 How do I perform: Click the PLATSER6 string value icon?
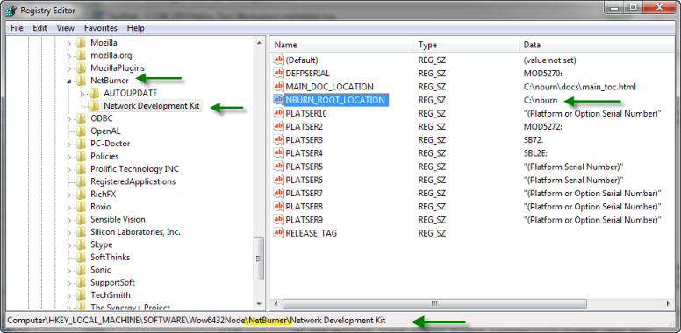pos(278,180)
